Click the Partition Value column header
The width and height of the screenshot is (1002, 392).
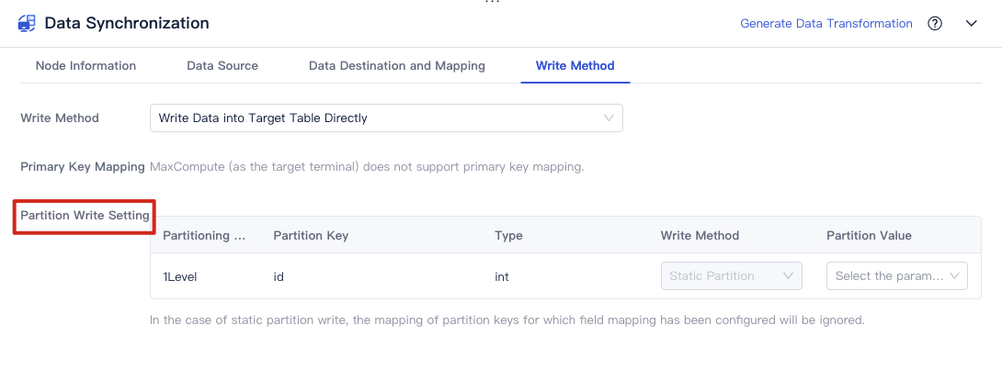tap(869, 236)
